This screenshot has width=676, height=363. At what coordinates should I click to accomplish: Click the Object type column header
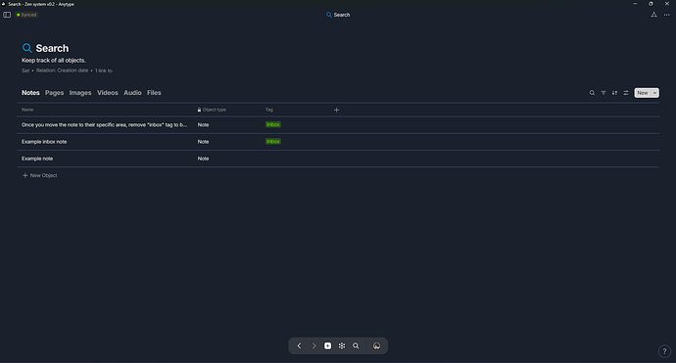click(x=212, y=110)
